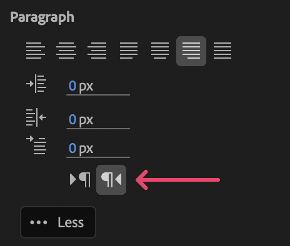Focus the right margin indent field
The width and height of the screenshot is (290, 246).
click(98, 121)
